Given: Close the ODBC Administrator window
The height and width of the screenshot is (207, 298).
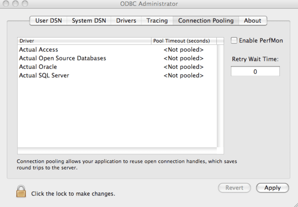Looking at the screenshot, I should click(6, 4).
